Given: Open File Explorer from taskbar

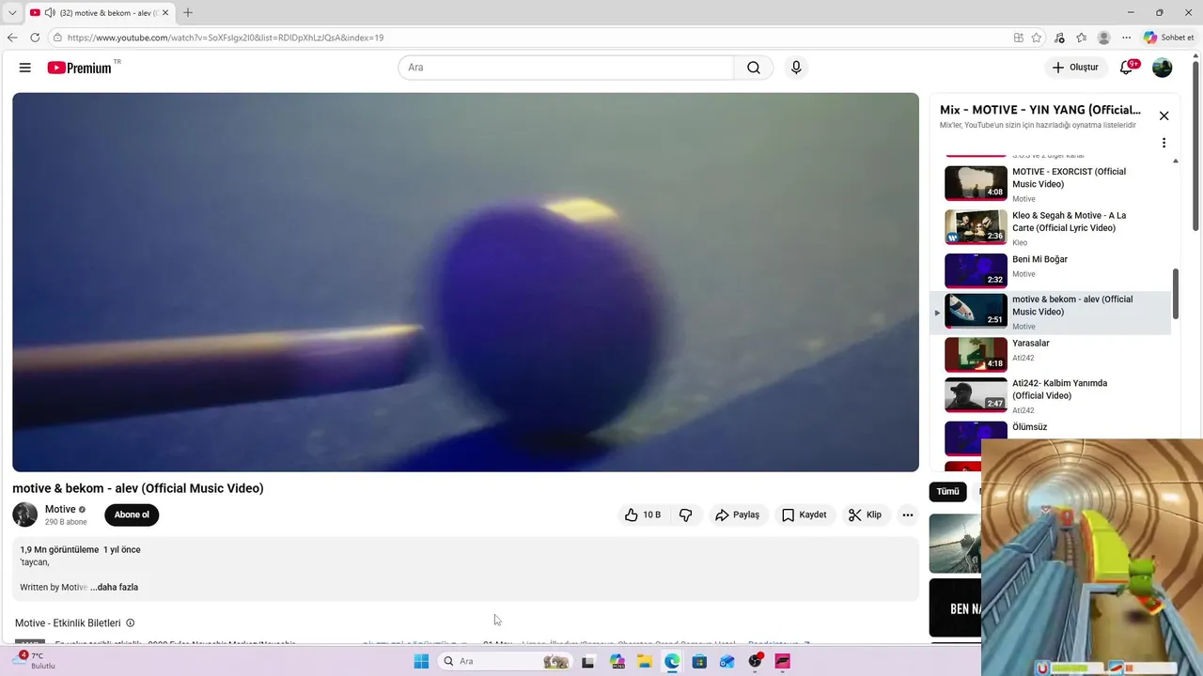Looking at the screenshot, I should 645,661.
